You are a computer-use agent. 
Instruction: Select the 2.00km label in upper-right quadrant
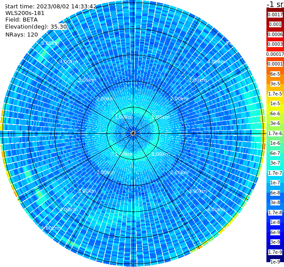[179, 99]
